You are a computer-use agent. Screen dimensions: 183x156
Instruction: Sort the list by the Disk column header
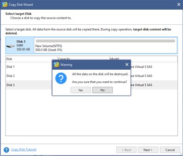pos(31,59)
